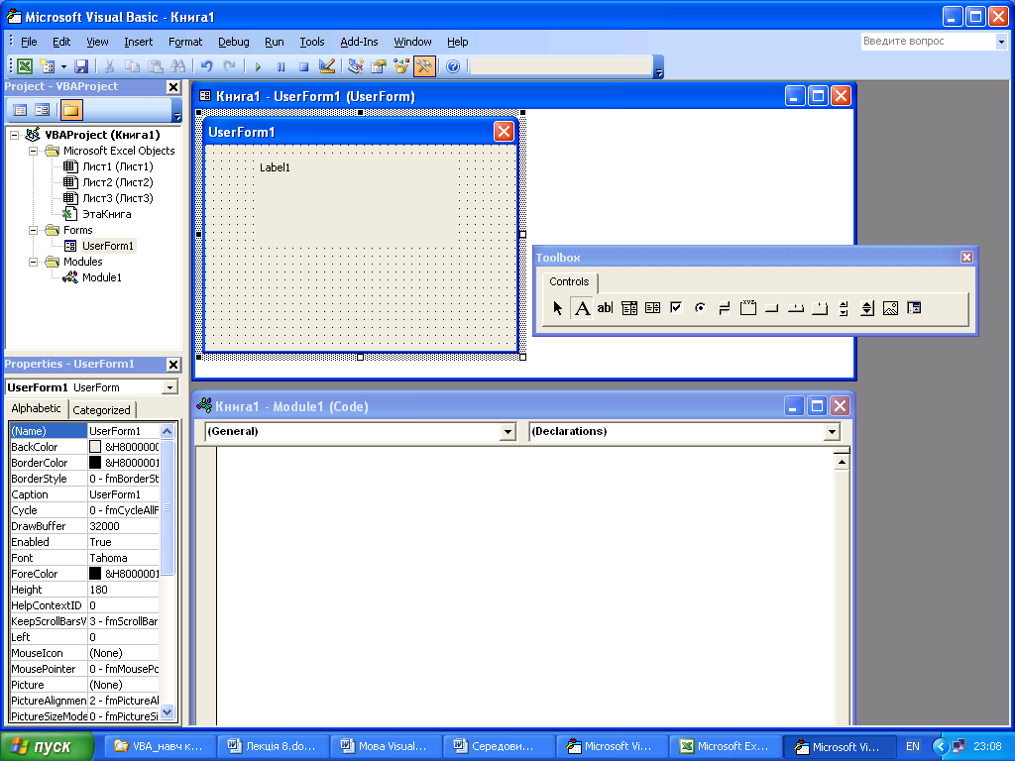Select Module1 in the project tree
The image size is (1015, 761).
point(102,277)
